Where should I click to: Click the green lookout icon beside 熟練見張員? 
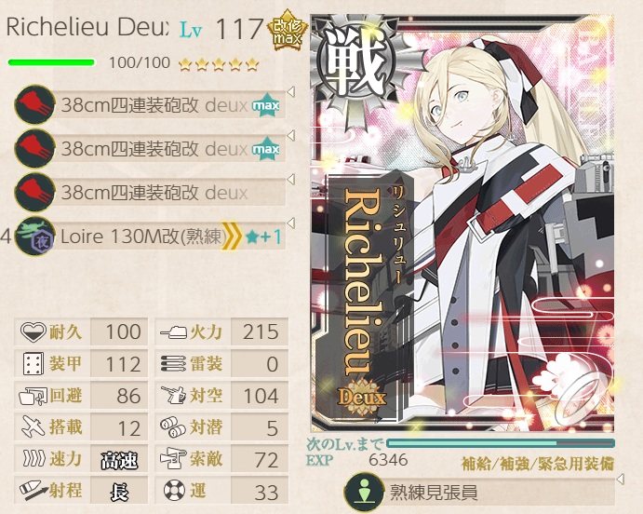[x=364, y=493]
